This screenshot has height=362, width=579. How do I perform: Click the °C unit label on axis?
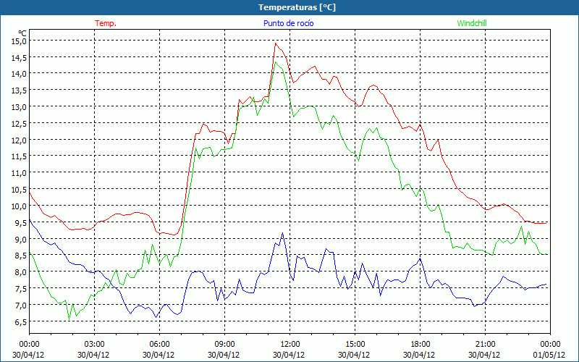coord(22,33)
